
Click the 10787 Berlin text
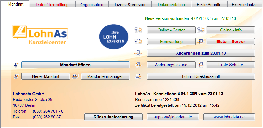click(24, 105)
